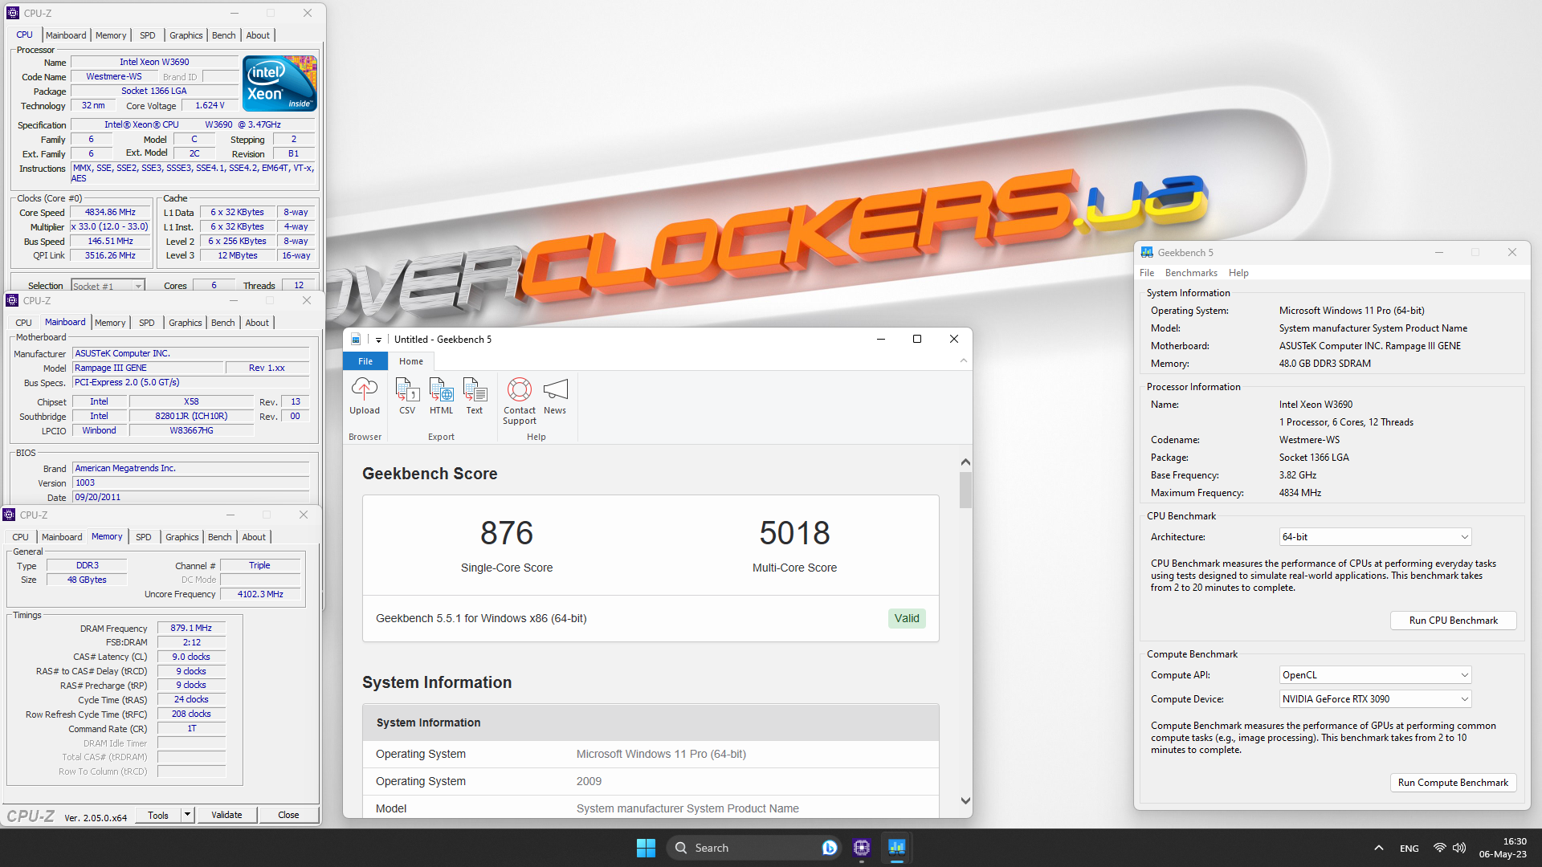Open Contact Support in Geekbench ribbon
This screenshot has width=1542, height=867.
[519, 401]
